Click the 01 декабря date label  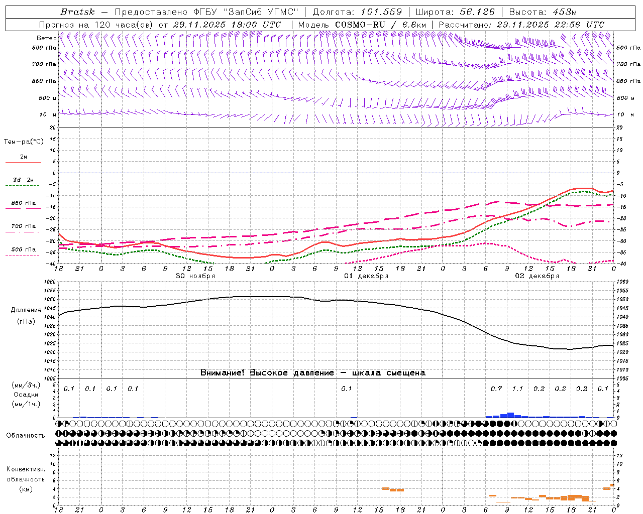(366, 276)
